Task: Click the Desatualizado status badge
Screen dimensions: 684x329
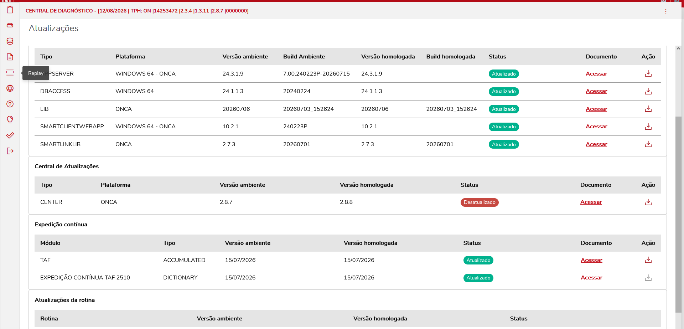Action: (480, 202)
